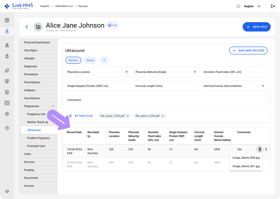Viewport: 280px width, 199px height.
Task: Click the patient photo camera icon
Action: click(x=38, y=27)
